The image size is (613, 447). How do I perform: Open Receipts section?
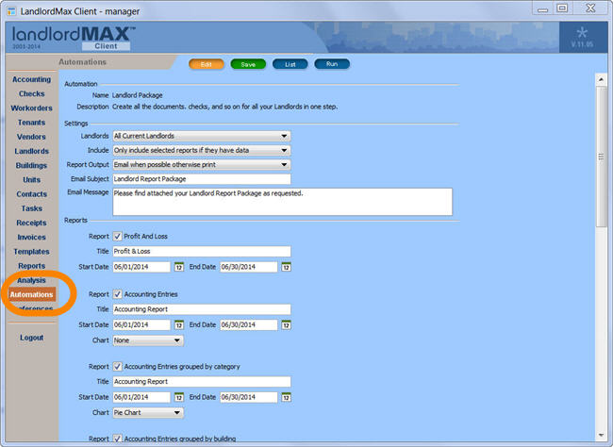32,223
